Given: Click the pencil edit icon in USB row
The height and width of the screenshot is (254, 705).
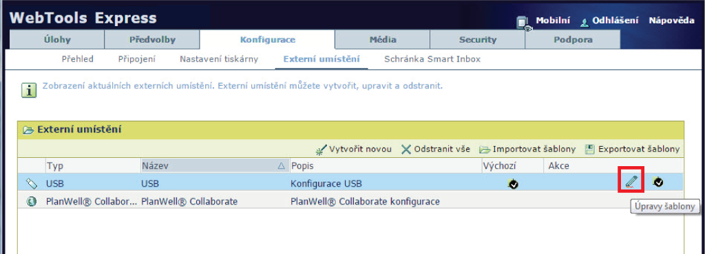Looking at the screenshot, I should click(x=631, y=181).
